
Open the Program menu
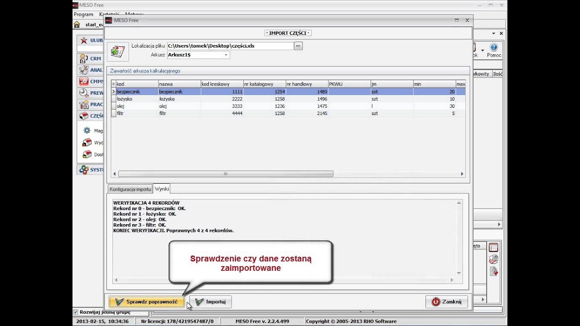point(83,14)
